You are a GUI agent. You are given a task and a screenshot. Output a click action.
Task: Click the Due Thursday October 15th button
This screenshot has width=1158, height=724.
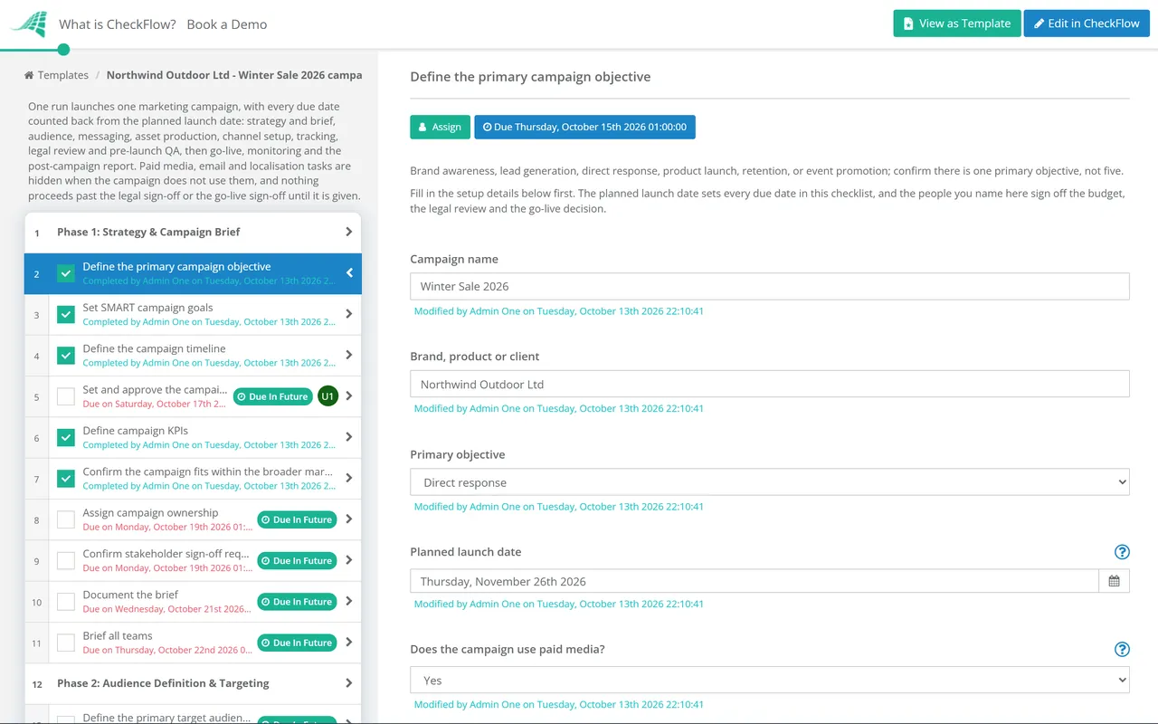point(584,127)
